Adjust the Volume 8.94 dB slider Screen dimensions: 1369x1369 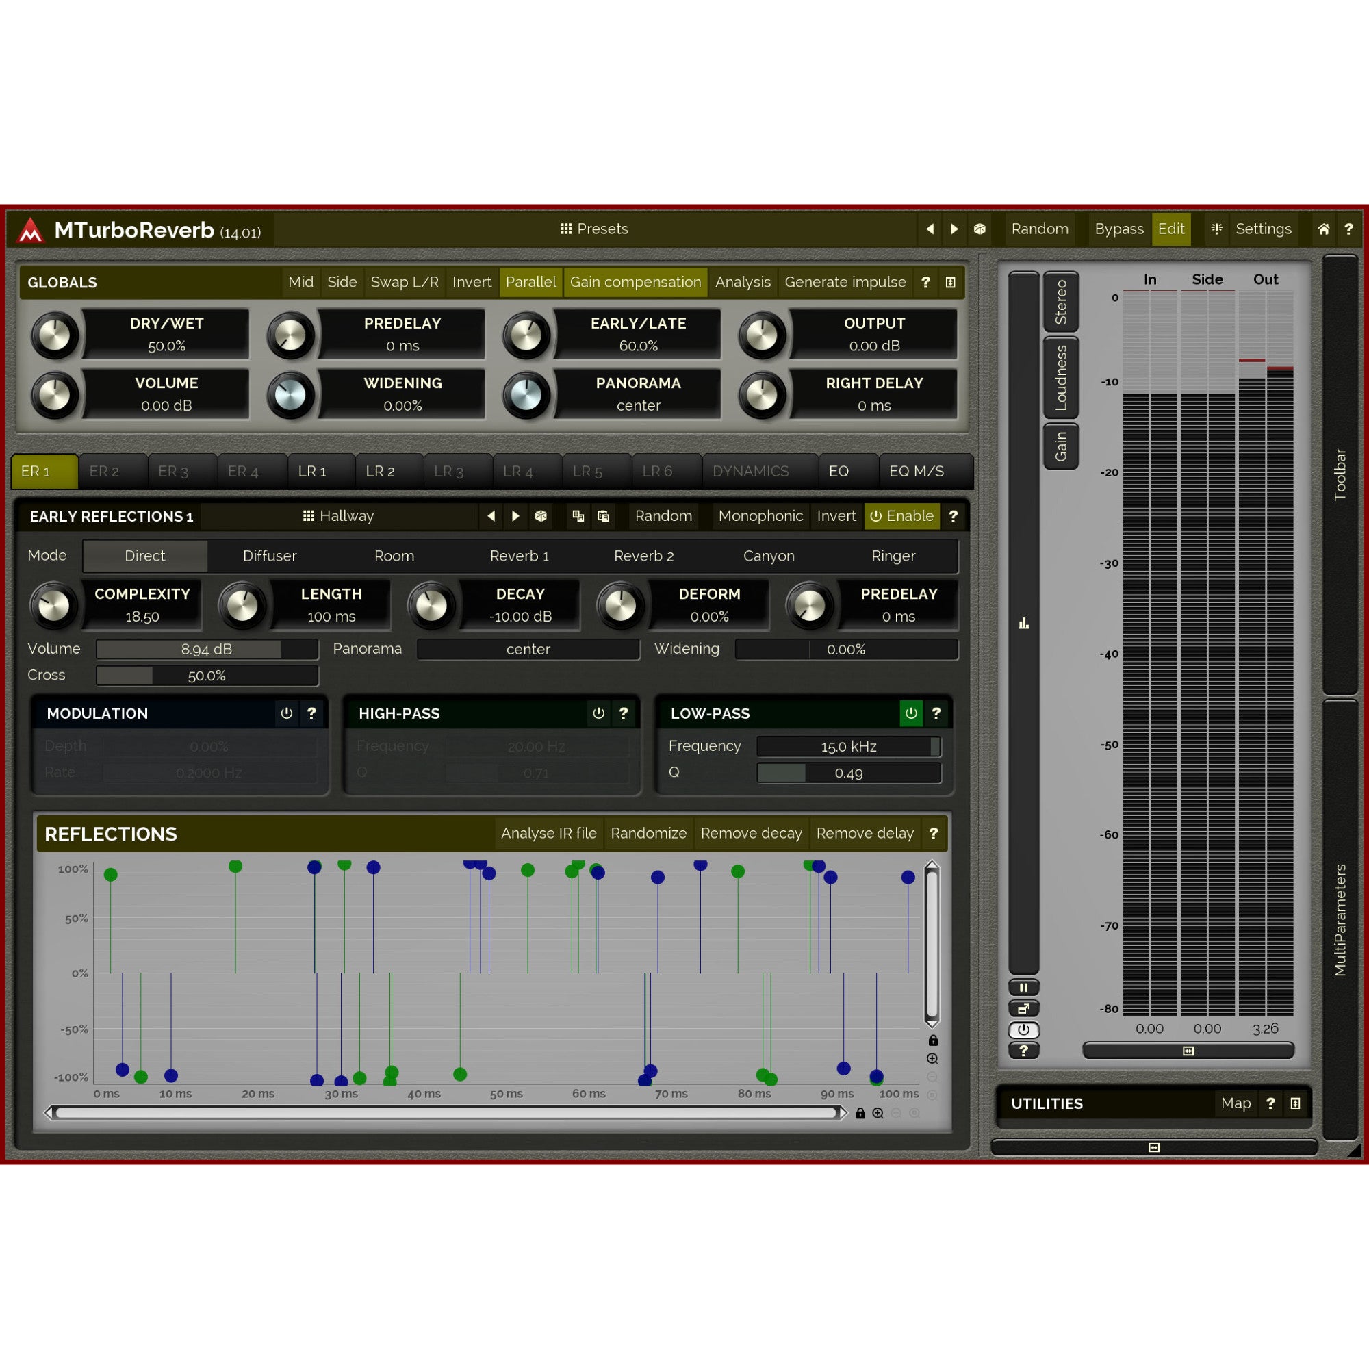(207, 649)
